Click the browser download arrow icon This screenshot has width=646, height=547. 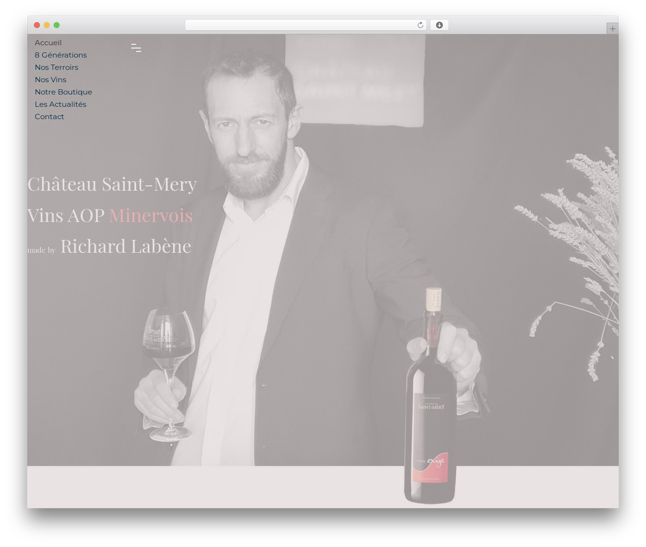pyautogui.click(x=439, y=25)
